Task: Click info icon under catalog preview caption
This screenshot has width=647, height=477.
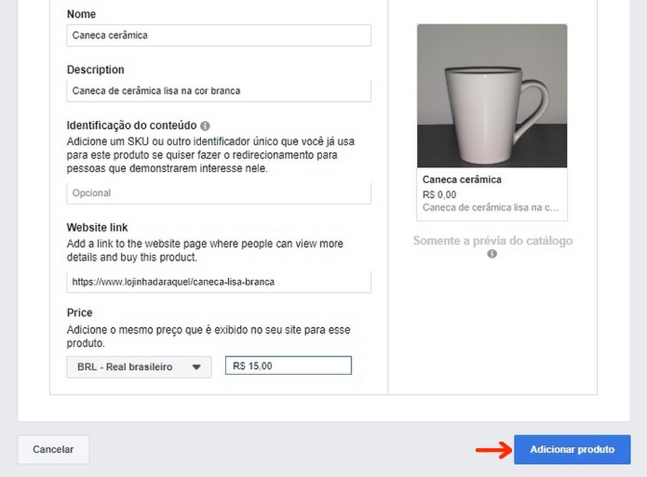Action: tap(492, 254)
